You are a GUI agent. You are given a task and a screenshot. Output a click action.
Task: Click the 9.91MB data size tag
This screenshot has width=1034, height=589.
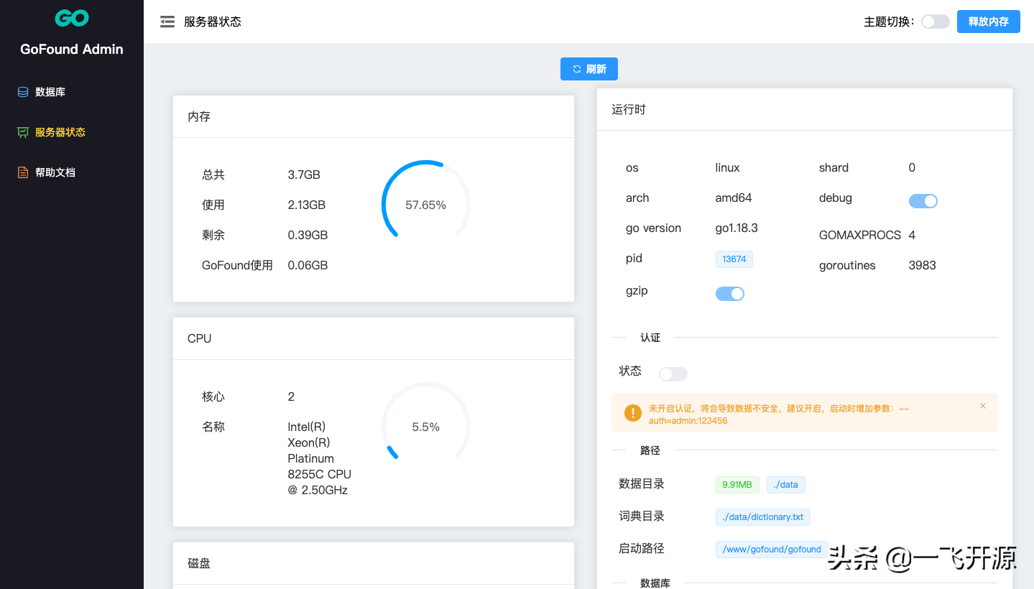click(x=737, y=485)
